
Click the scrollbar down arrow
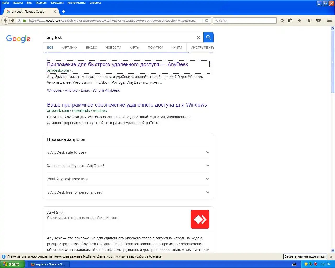tap(333, 250)
